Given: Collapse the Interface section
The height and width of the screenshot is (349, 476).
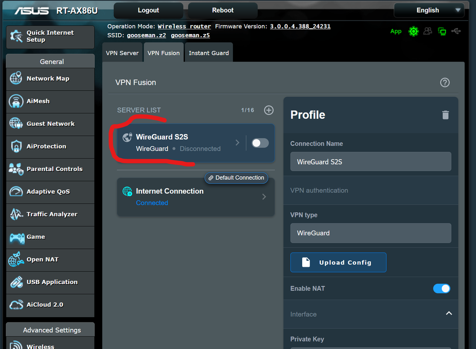Looking at the screenshot, I should pos(449,313).
